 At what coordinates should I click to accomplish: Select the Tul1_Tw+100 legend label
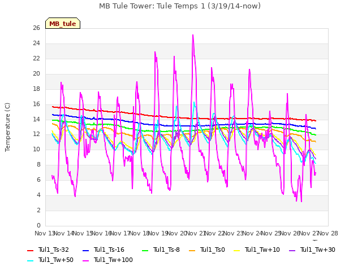[113, 260]
